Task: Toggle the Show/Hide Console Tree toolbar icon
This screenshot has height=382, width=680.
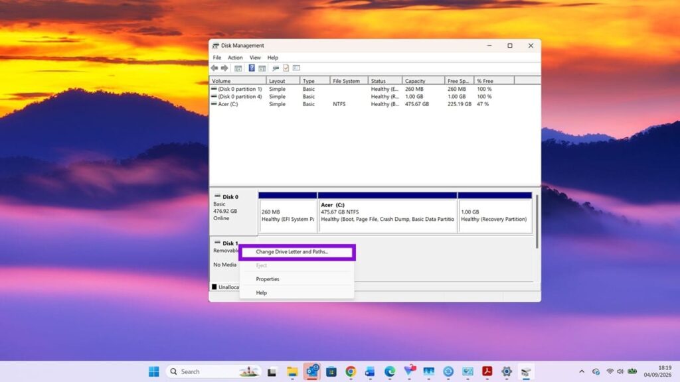Action: (238, 68)
